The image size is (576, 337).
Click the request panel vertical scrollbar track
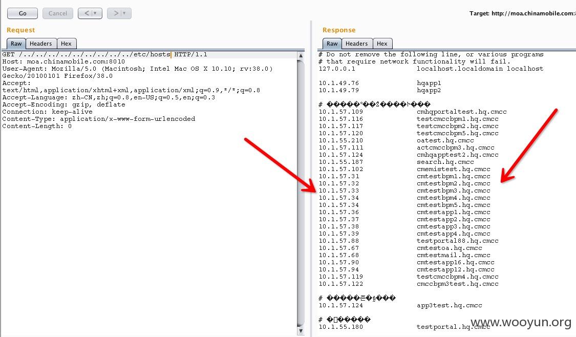click(x=301, y=193)
